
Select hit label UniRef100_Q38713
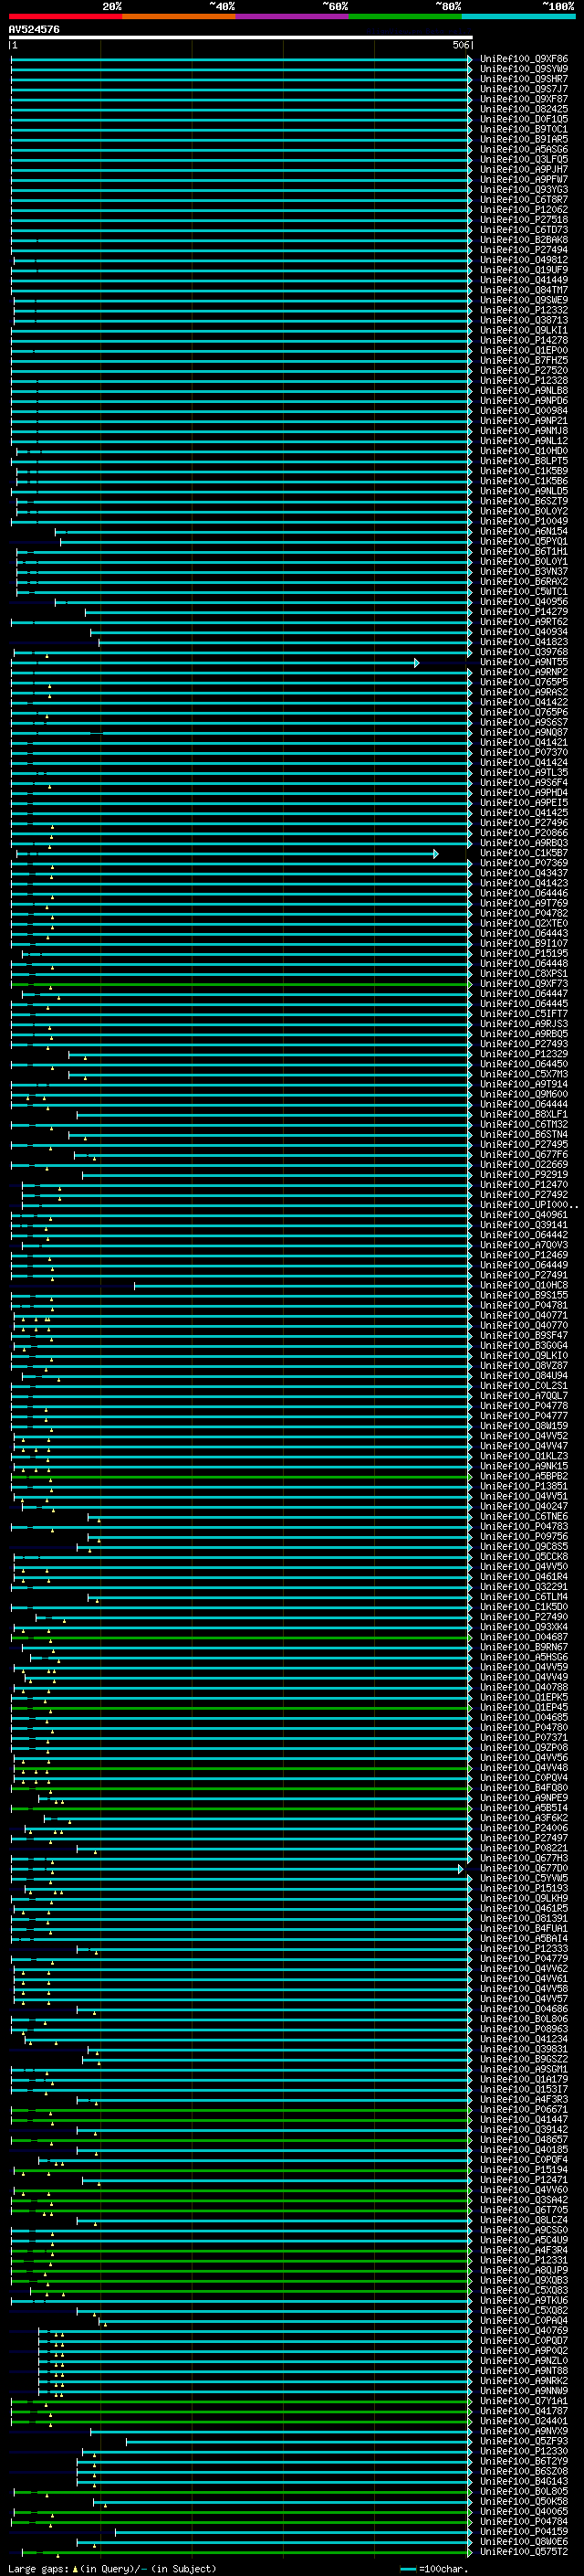tap(524, 320)
